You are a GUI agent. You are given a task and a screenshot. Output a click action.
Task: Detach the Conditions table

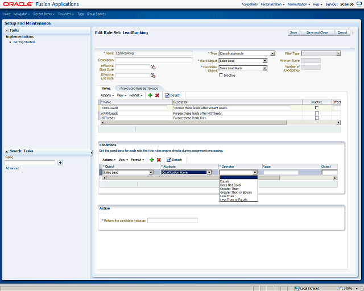175,160
